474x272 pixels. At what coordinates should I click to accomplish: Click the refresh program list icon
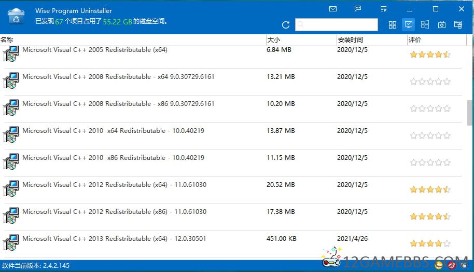point(286,25)
